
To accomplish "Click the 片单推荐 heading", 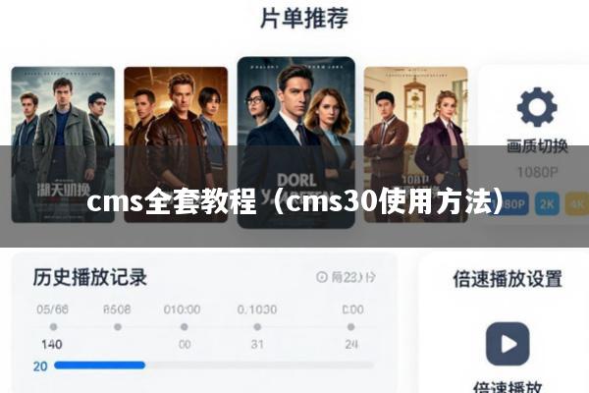I will [304, 18].
